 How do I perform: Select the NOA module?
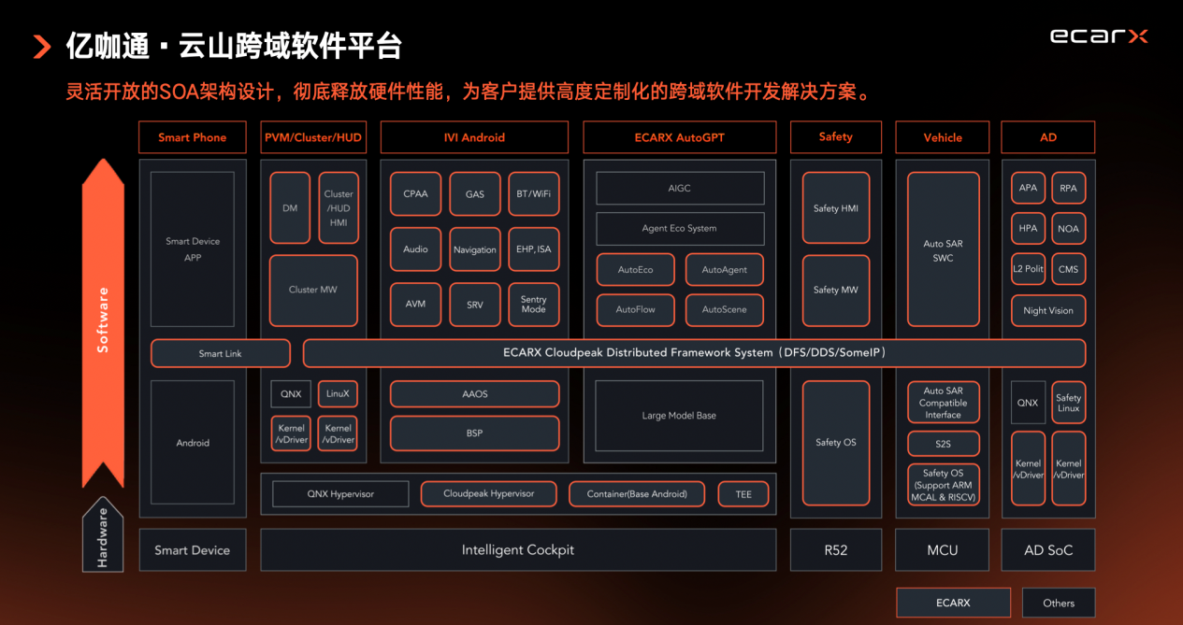pyautogui.click(x=1068, y=229)
